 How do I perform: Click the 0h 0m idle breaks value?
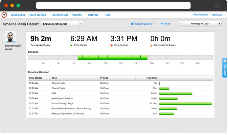pyautogui.click(x=160, y=39)
